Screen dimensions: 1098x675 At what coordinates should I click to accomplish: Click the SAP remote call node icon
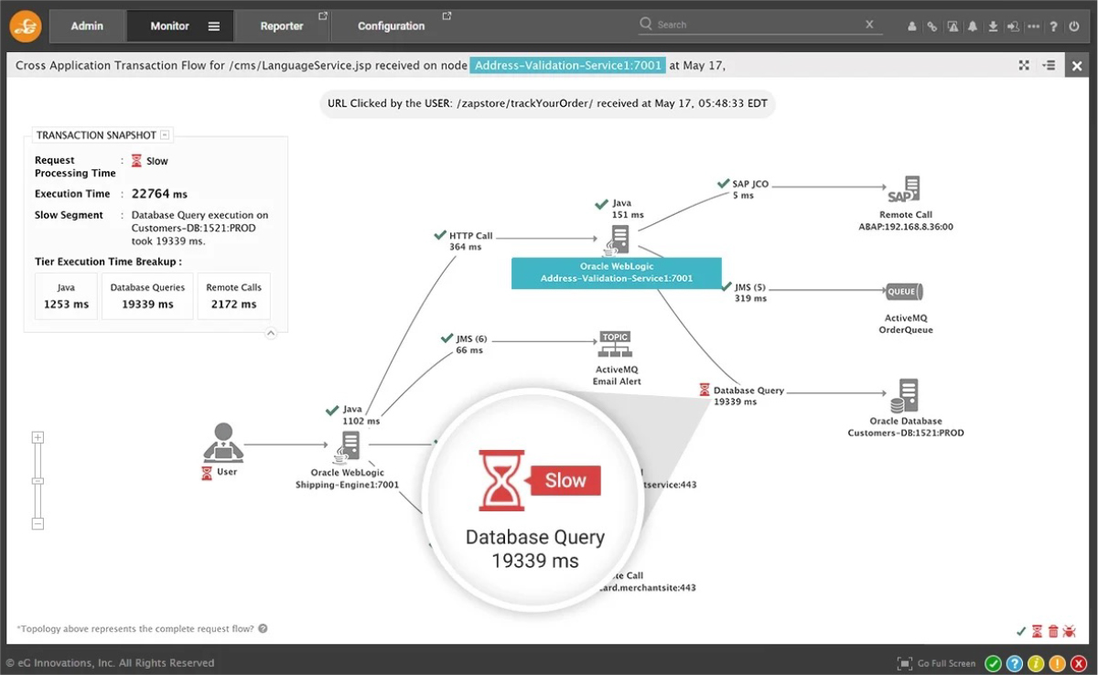coord(904,190)
